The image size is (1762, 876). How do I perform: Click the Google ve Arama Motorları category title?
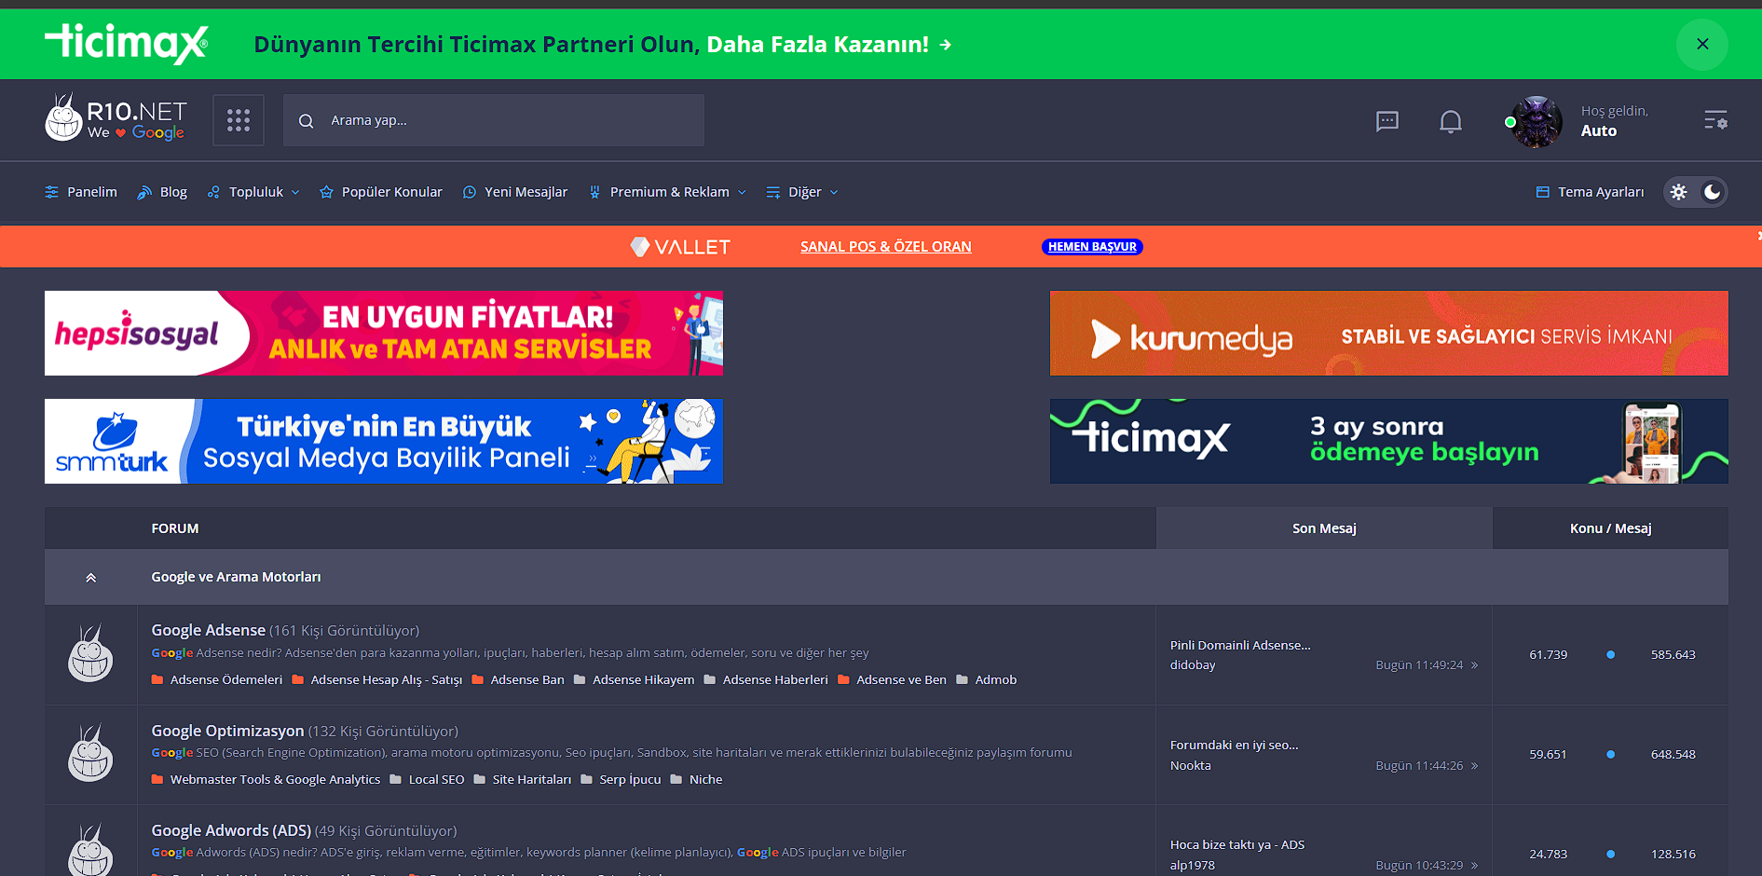pyautogui.click(x=236, y=578)
